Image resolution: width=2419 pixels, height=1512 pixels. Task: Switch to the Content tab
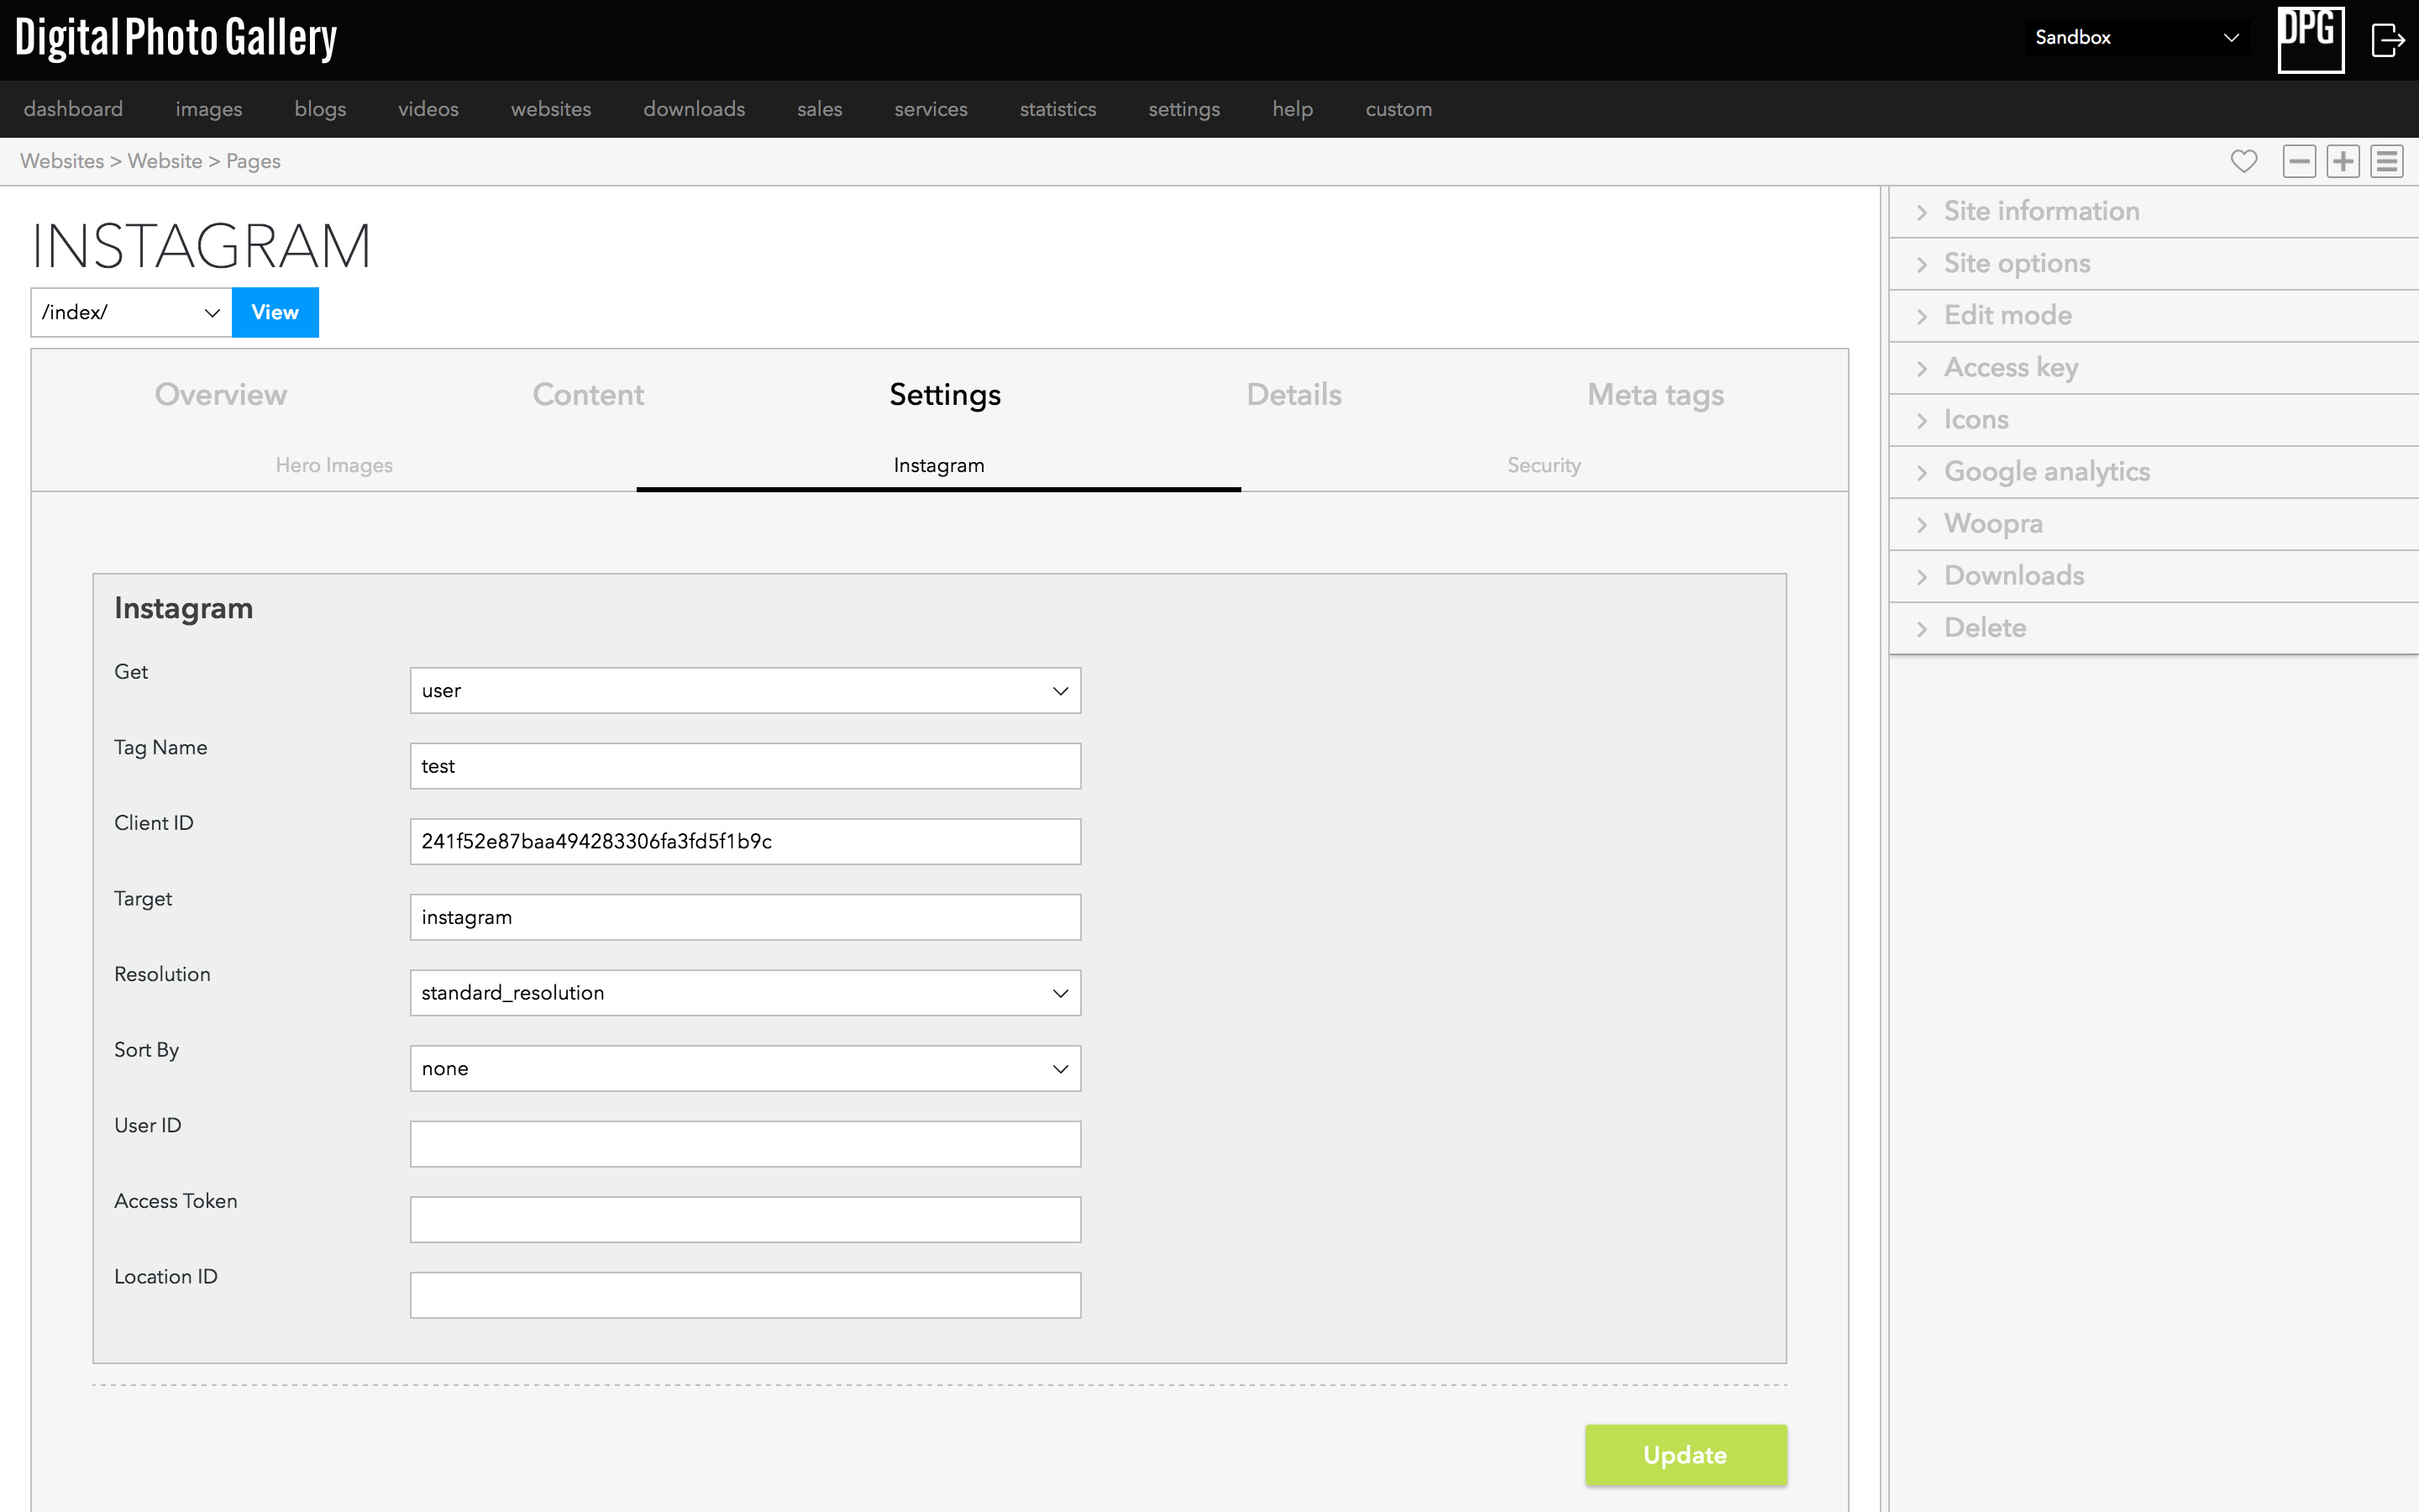click(x=588, y=394)
